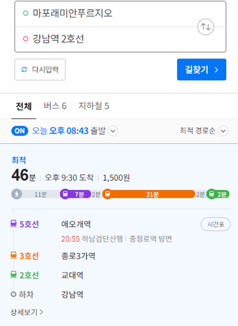Select the walking figure icon in route bar

click(17, 194)
